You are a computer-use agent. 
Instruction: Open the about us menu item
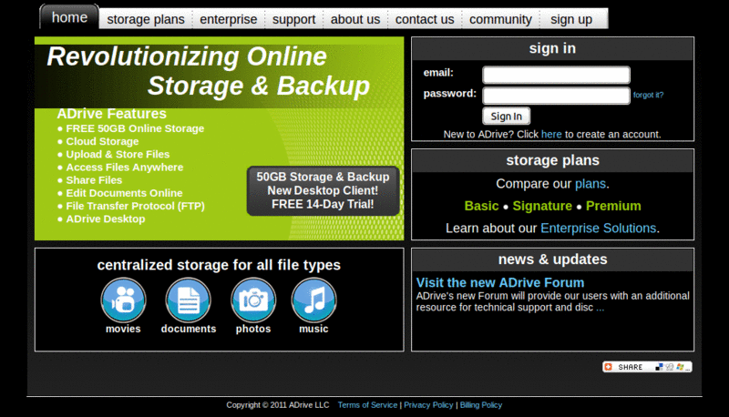(x=355, y=19)
